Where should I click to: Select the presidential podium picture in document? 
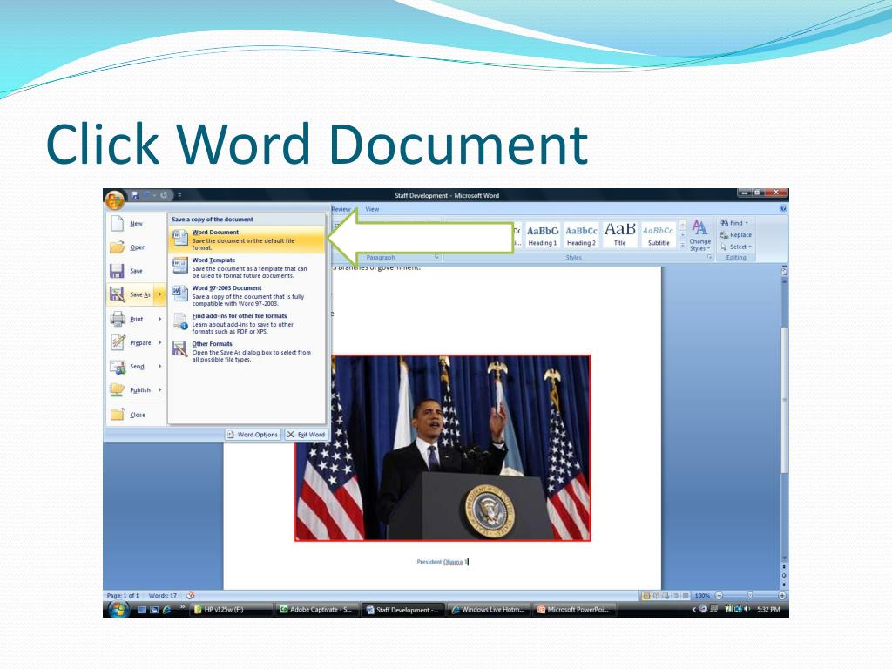pyautogui.click(x=443, y=448)
